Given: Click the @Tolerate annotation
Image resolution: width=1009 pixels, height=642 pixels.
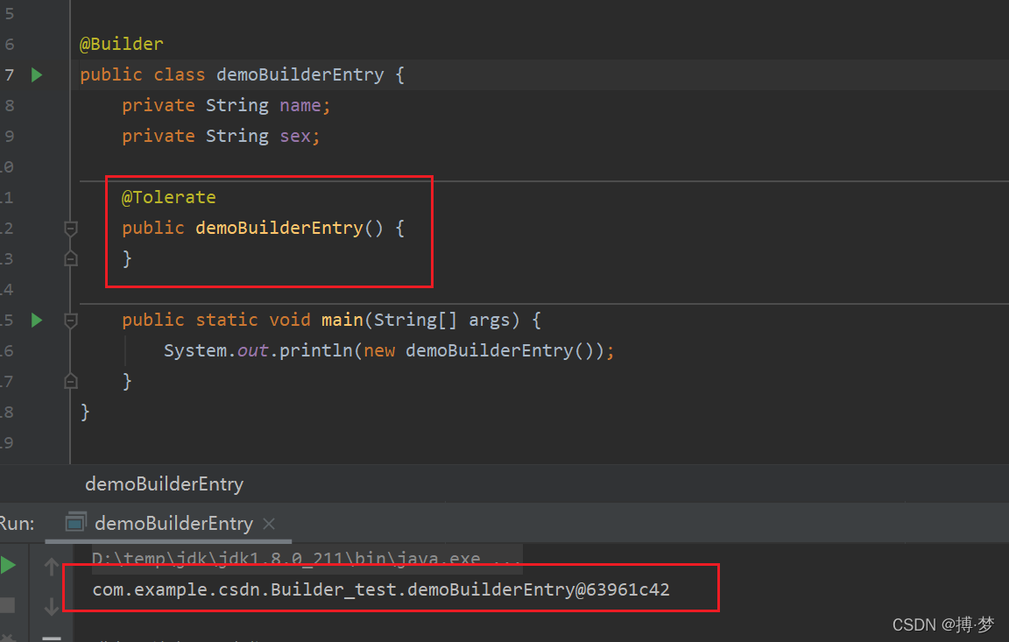Looking at the screenshot, I should 168,197.
